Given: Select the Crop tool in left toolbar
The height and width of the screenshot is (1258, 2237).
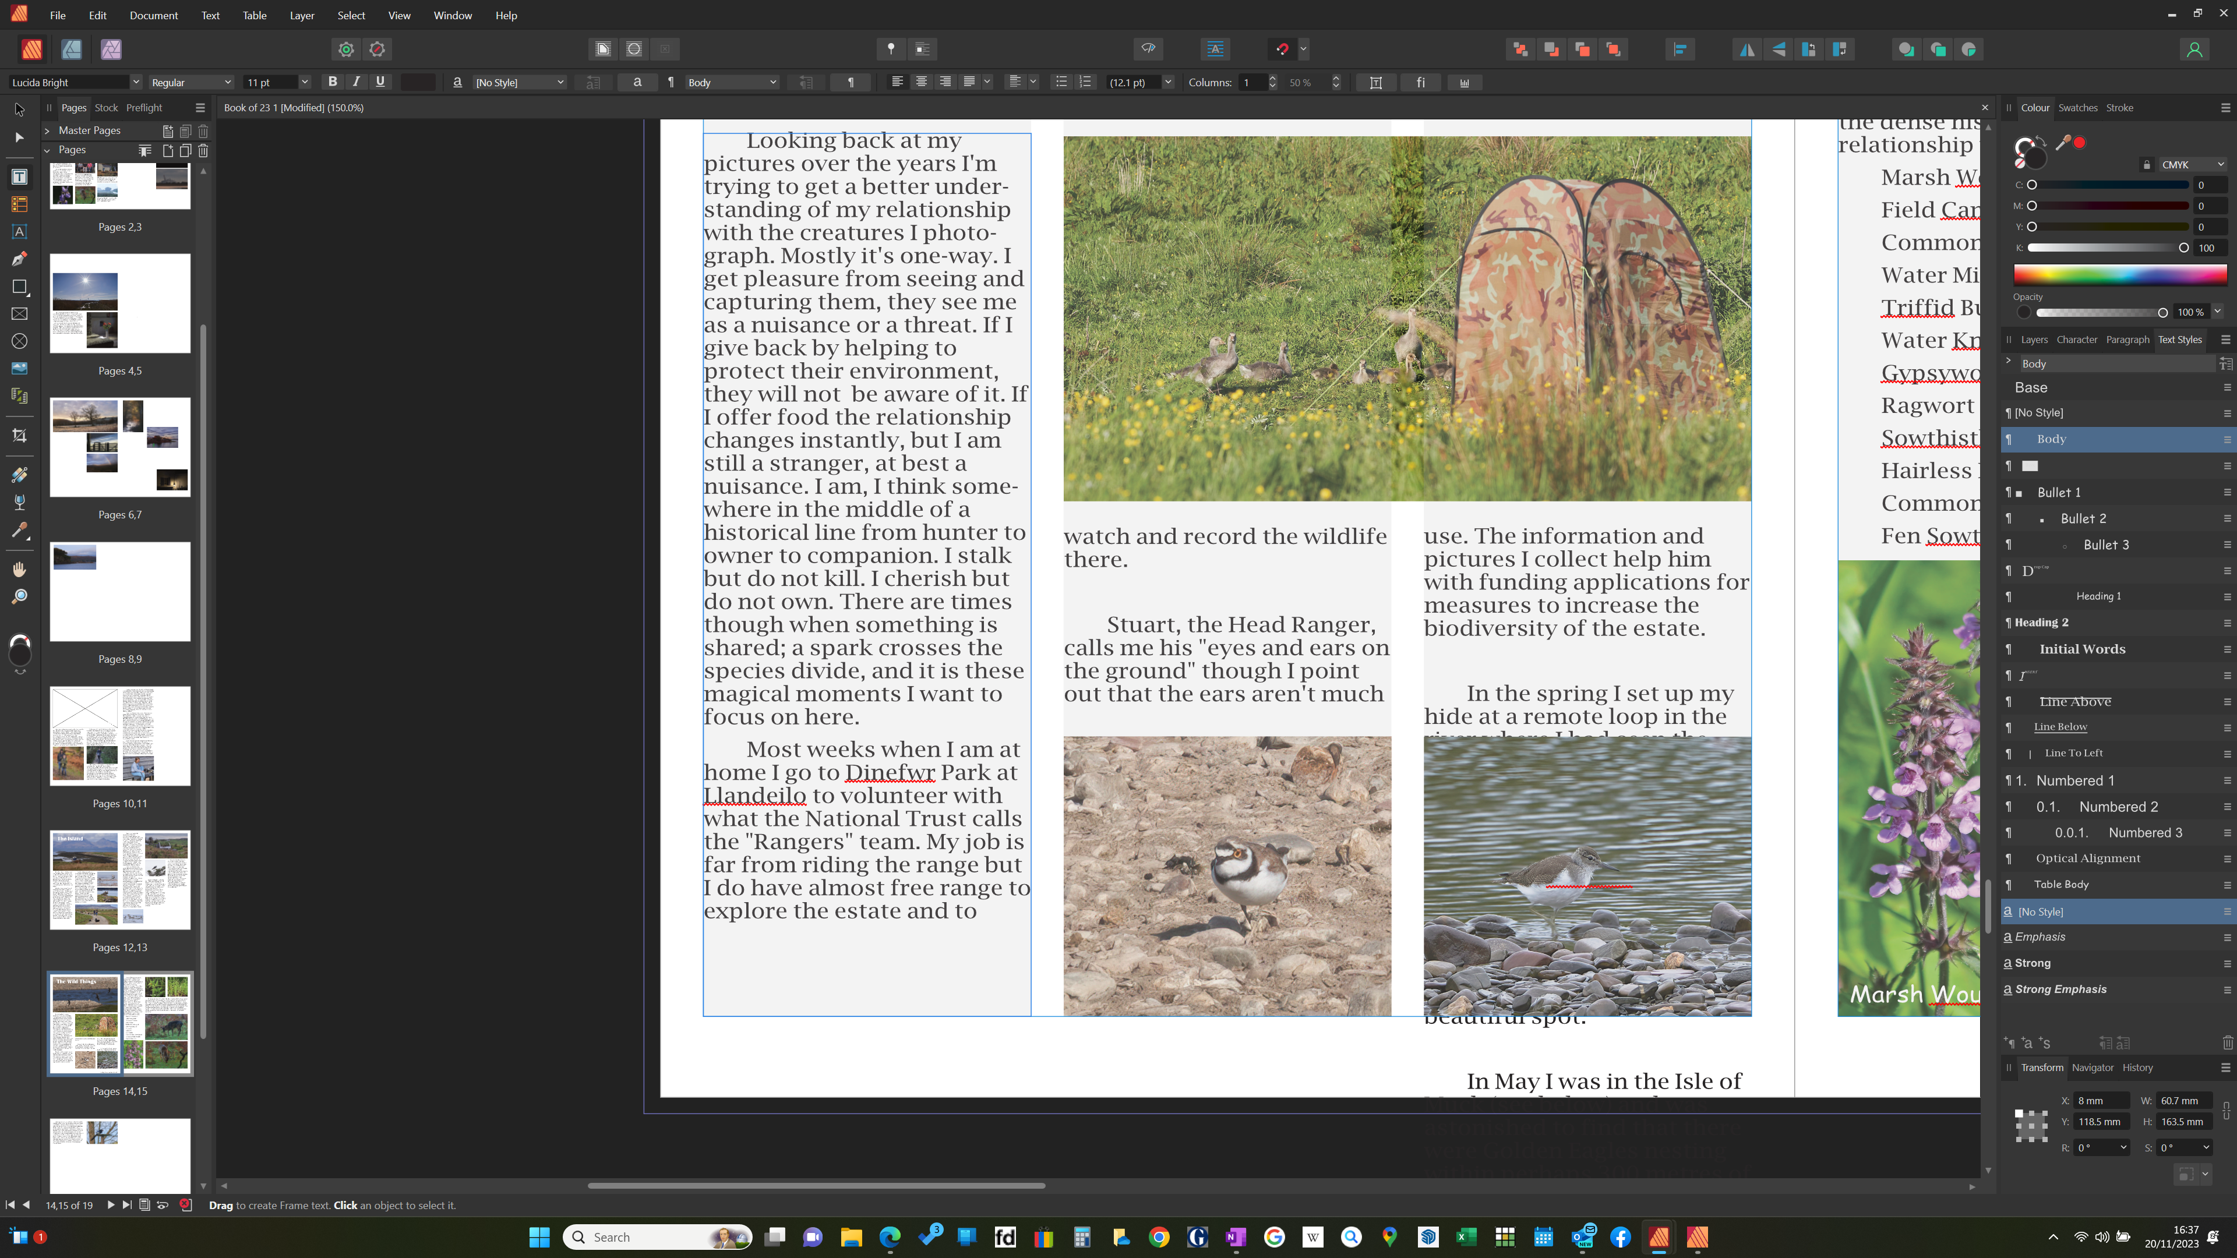Looking at the screenshot, I should pos(19,436).
